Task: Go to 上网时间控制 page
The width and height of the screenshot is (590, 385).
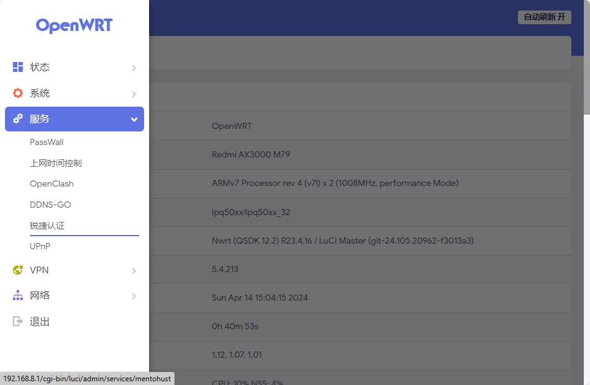Action: pos(56,163)
